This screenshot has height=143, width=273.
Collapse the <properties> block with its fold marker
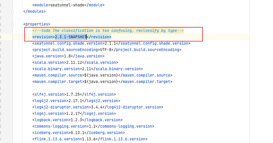click(x=12, y=24)
